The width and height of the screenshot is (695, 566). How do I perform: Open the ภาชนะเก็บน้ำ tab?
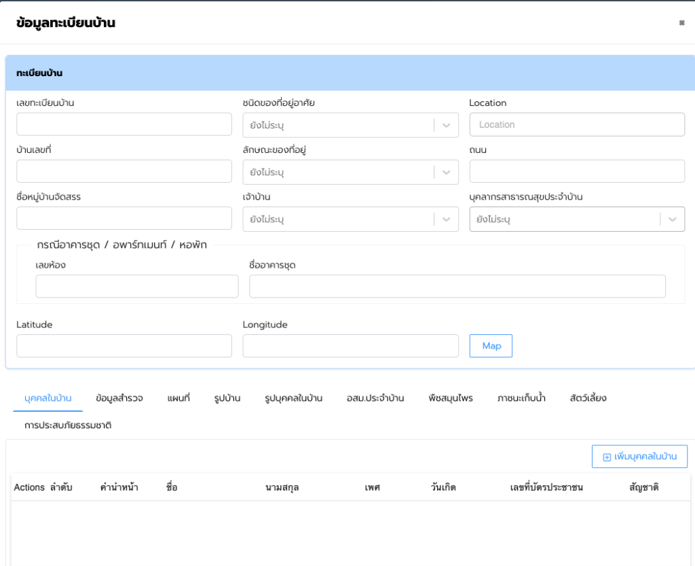click(x=521, y=398)
